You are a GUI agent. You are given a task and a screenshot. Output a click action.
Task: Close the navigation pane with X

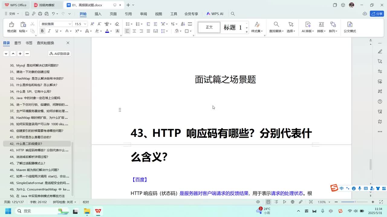pos(68,43)
